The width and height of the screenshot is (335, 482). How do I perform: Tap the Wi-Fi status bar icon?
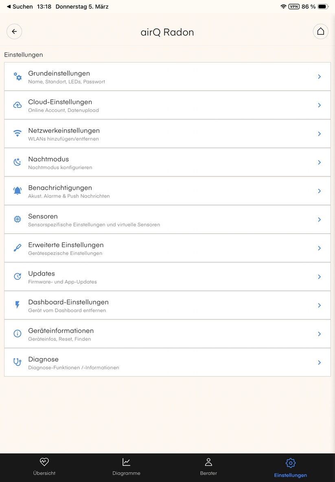click(283, 7)
